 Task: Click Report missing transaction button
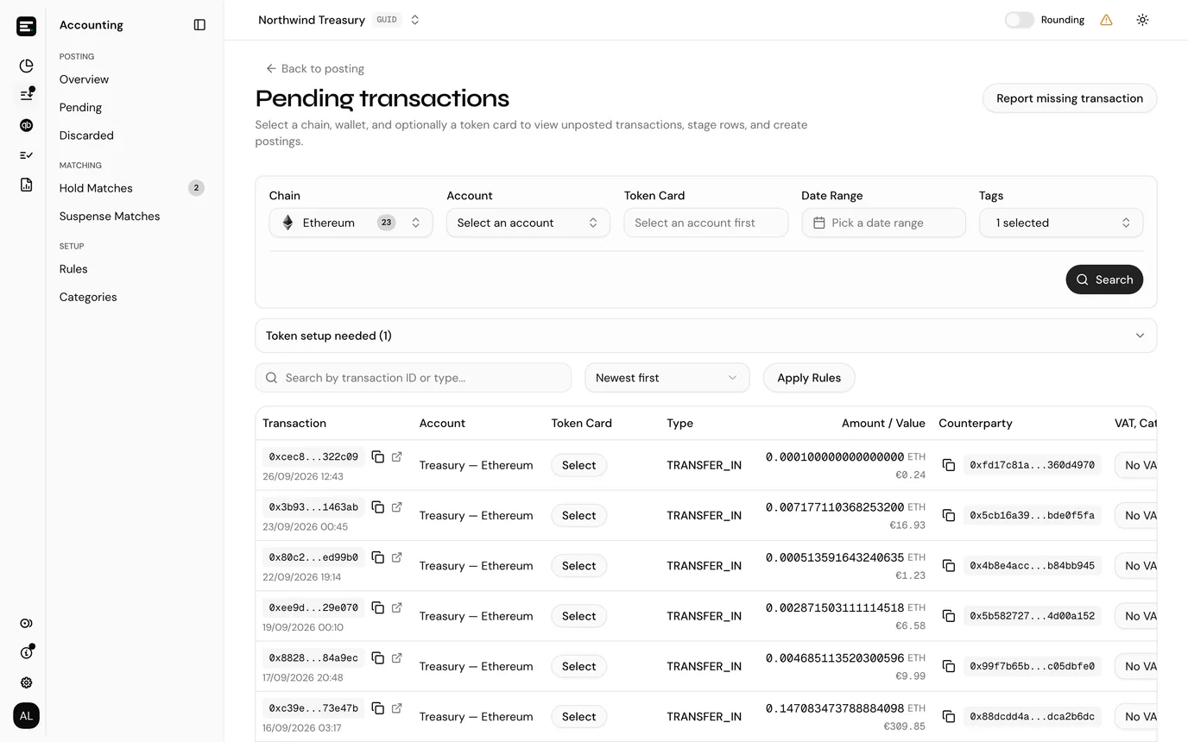point(1070,98)
